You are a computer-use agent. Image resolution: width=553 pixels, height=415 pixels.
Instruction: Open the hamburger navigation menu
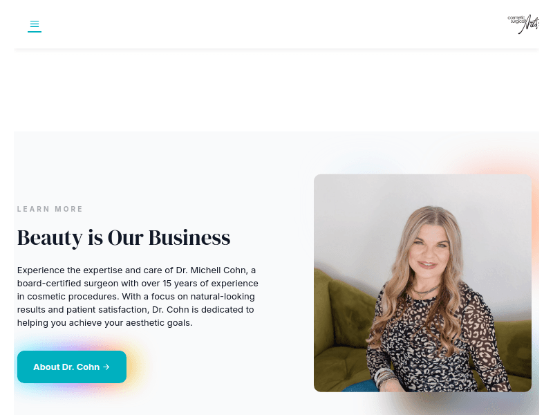click(35, 24)
